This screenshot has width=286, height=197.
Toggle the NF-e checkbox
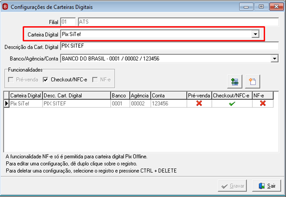pos(95,80)
